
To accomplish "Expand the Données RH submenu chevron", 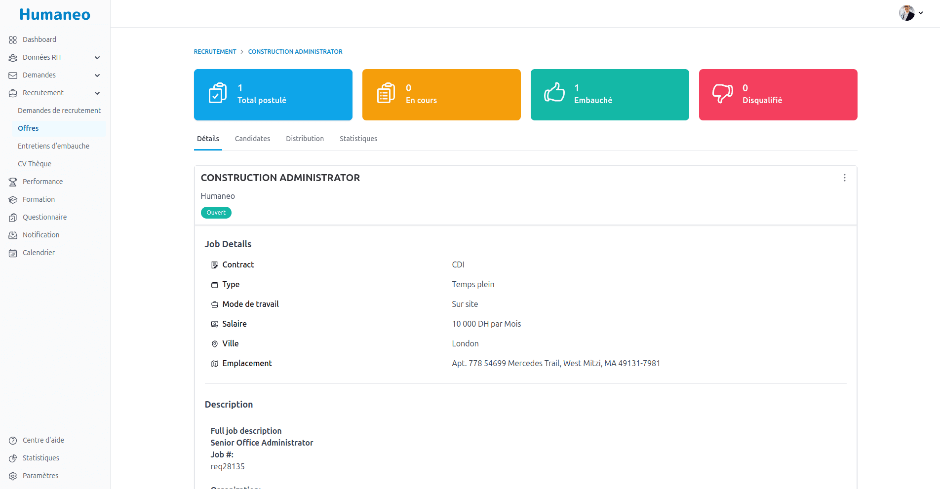I will pyautogui.click(x=97, y=58).
